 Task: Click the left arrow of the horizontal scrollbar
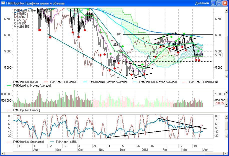(2, 153)
